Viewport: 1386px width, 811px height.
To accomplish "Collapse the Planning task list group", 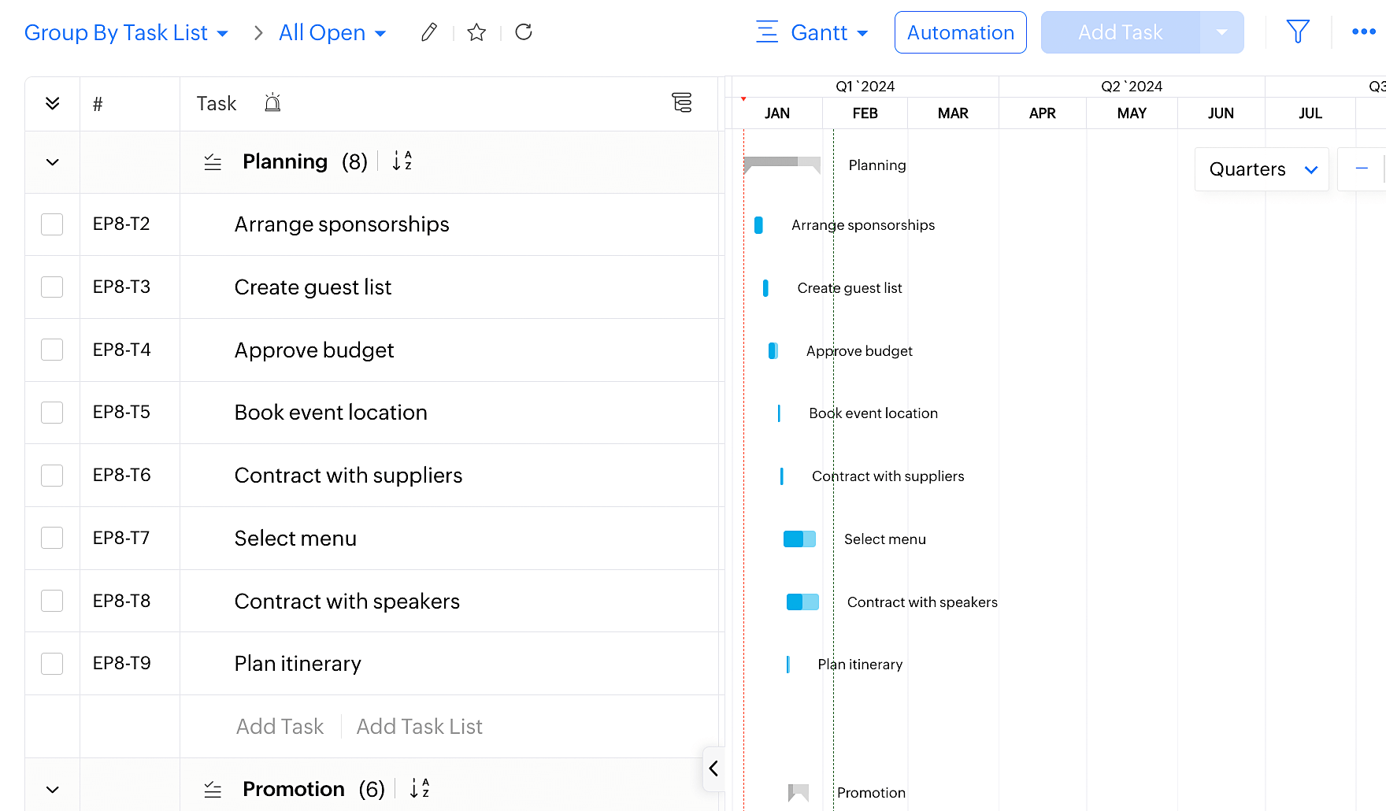I will point(53,162).
